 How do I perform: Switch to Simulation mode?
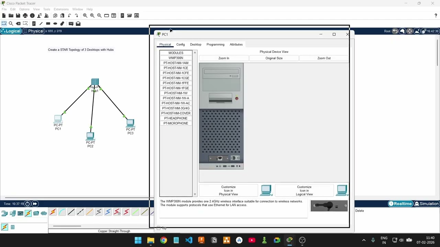pos(427,204)
